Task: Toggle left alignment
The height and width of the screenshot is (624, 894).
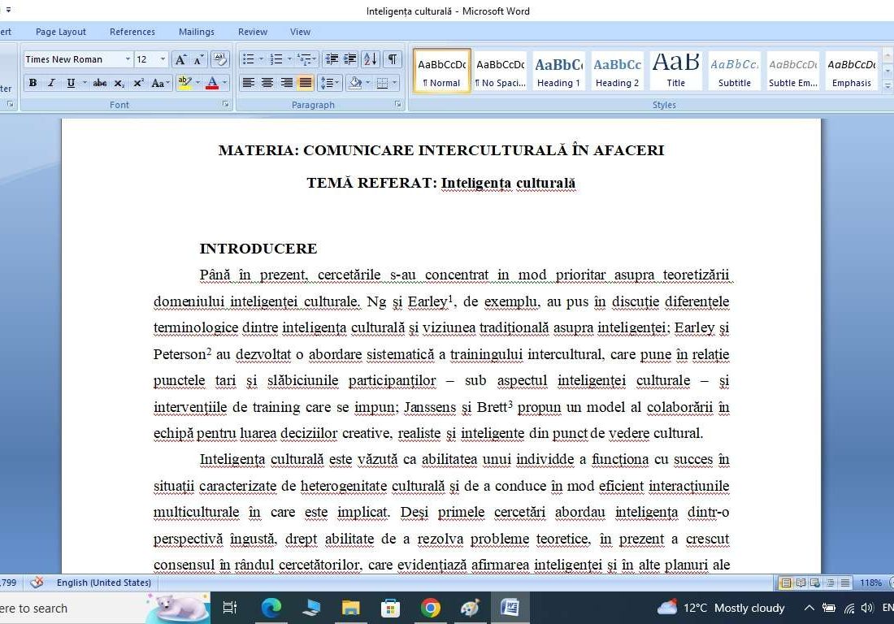Action: click(x=248, y=82)
